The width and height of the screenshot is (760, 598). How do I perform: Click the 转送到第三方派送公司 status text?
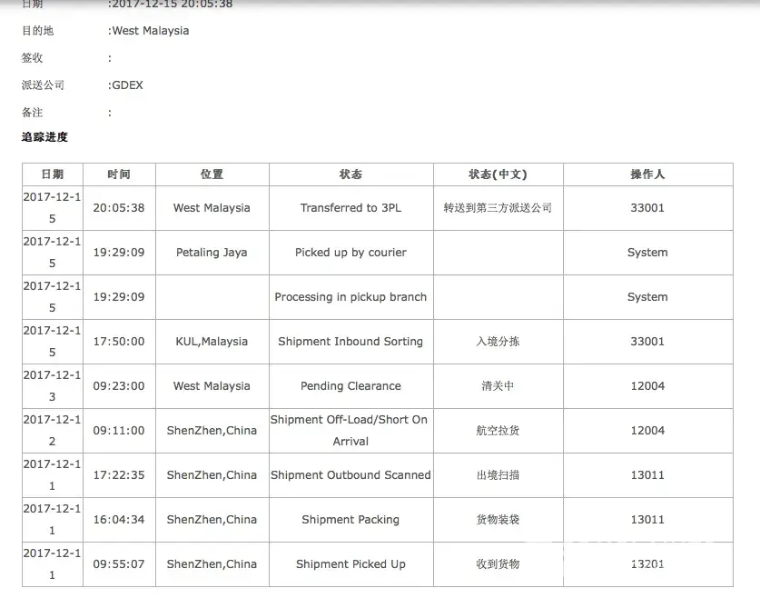[x=498, y=208]
